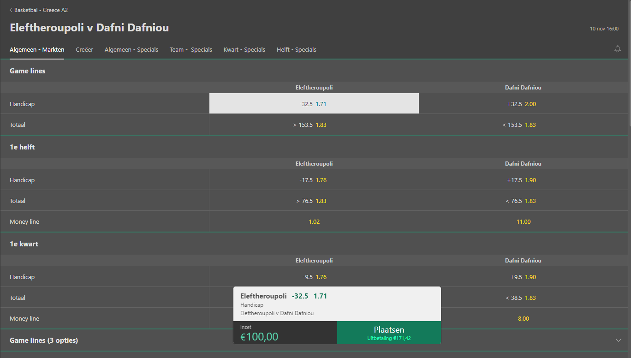Select the Team - Specials tab
The image size is (631, 358).
coord(191,49)
